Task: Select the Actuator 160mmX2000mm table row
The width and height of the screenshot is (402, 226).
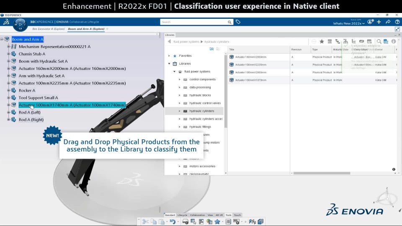Action: 312,57
